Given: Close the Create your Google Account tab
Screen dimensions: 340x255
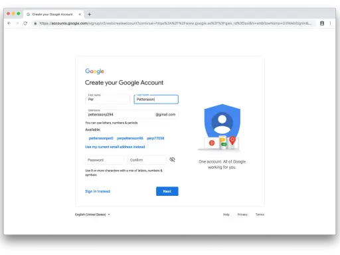Looking at the screenshot, I should [80, 15].
